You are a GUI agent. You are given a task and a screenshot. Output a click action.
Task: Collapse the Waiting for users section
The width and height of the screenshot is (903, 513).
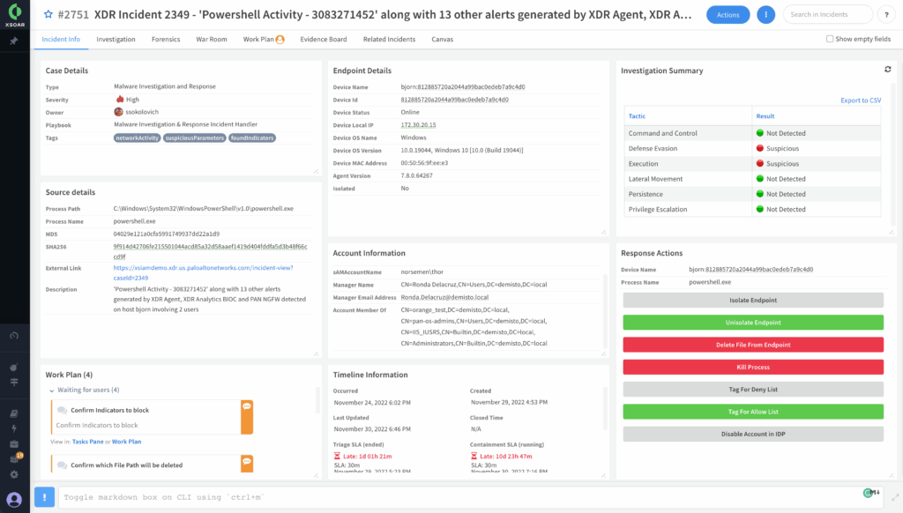pyautogui.click(x=51, y=390)
